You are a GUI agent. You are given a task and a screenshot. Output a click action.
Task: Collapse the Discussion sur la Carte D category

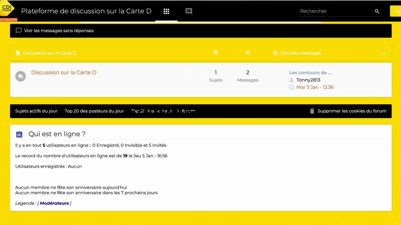(x=383, y=53)
